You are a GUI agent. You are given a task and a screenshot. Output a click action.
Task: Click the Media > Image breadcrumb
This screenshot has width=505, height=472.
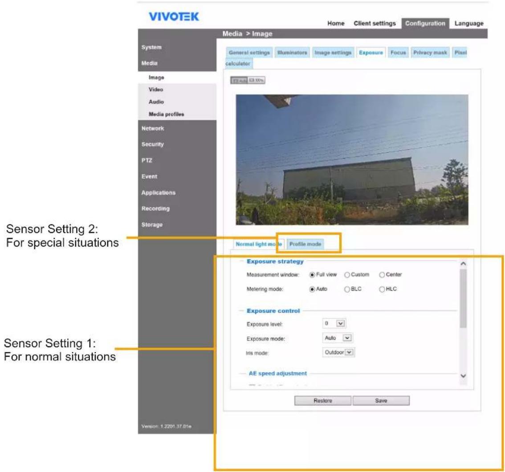[x=247, y=33]
